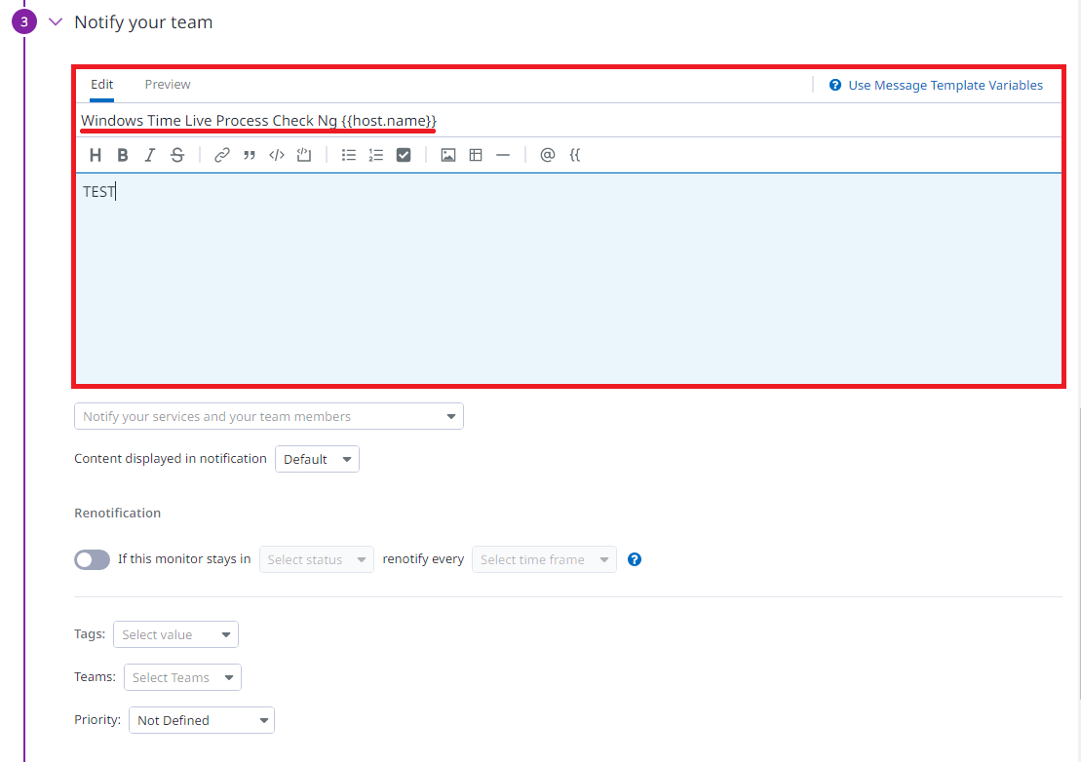Open the Tags Select value dropdown

175,634
